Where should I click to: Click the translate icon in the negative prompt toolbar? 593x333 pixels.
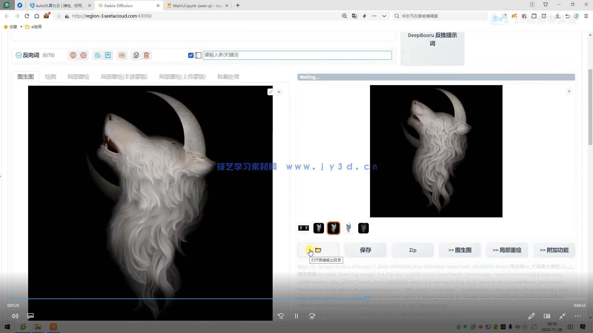click(x=122, y=55)
